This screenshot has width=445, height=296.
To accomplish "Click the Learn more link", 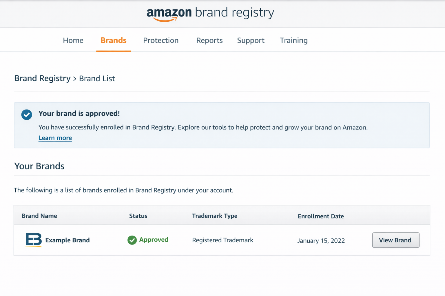I will pyautogui.click(x=55, y=138).
